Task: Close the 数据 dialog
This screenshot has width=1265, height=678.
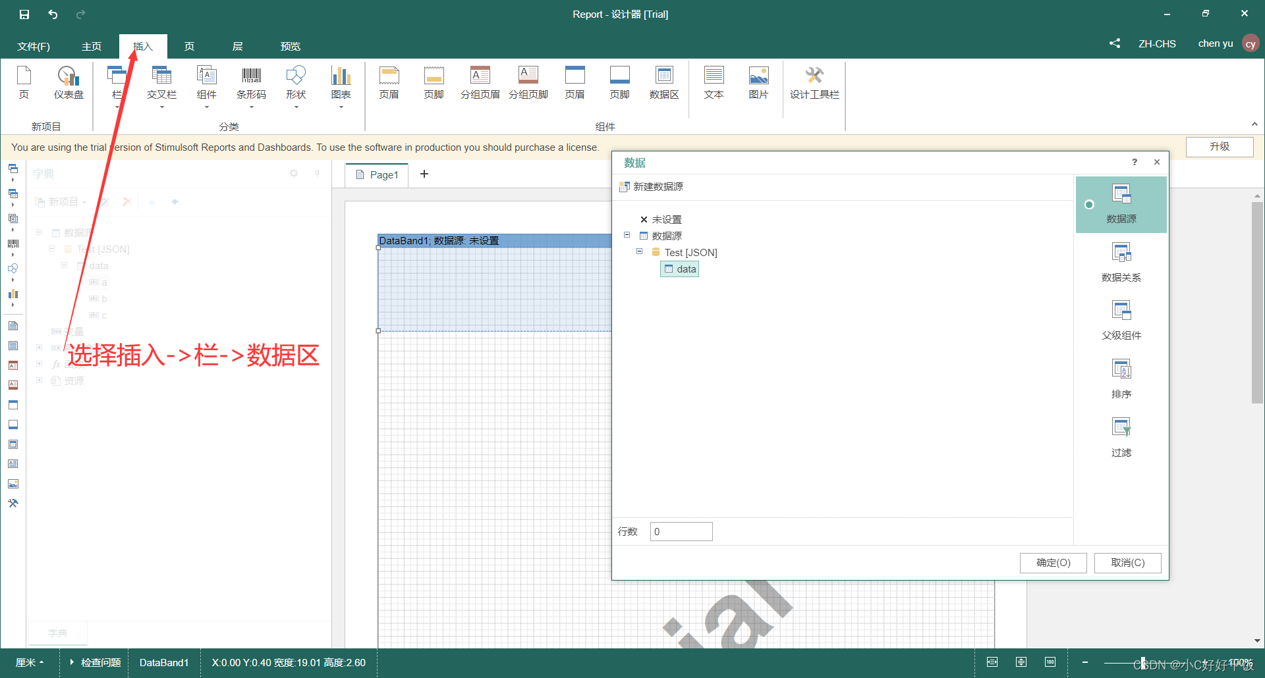Action: (1157, 162)
